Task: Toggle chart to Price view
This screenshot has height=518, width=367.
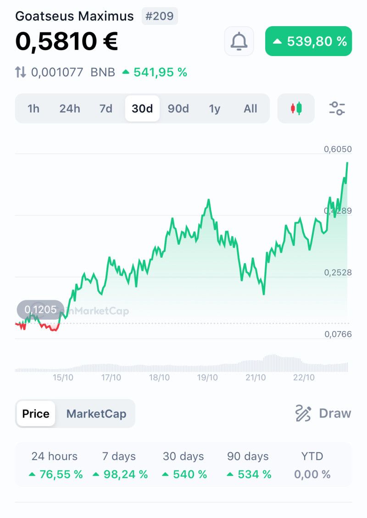Action: pyautogui.click(x=36, y=414)
